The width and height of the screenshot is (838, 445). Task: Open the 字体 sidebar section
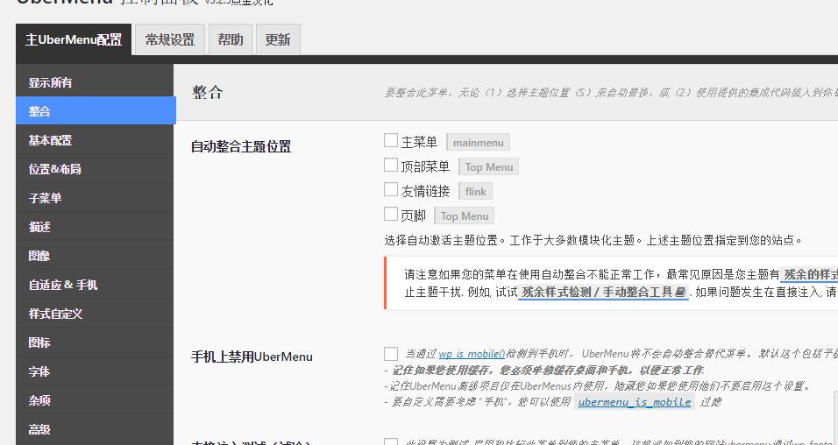point(96,371)
